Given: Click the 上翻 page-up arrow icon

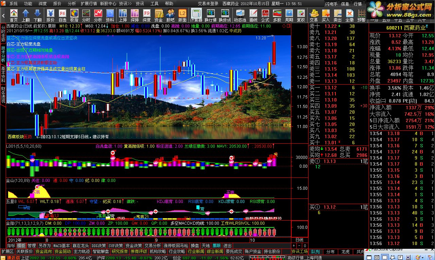Looking at the screenshot, I should [26, 16].
